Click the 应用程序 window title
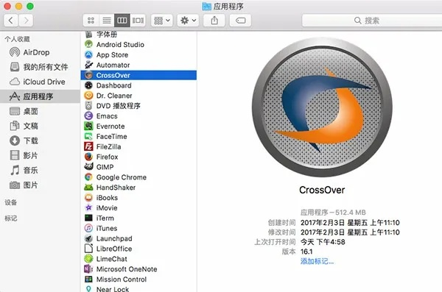The image size is (442, 292). (x=228, y=6)
